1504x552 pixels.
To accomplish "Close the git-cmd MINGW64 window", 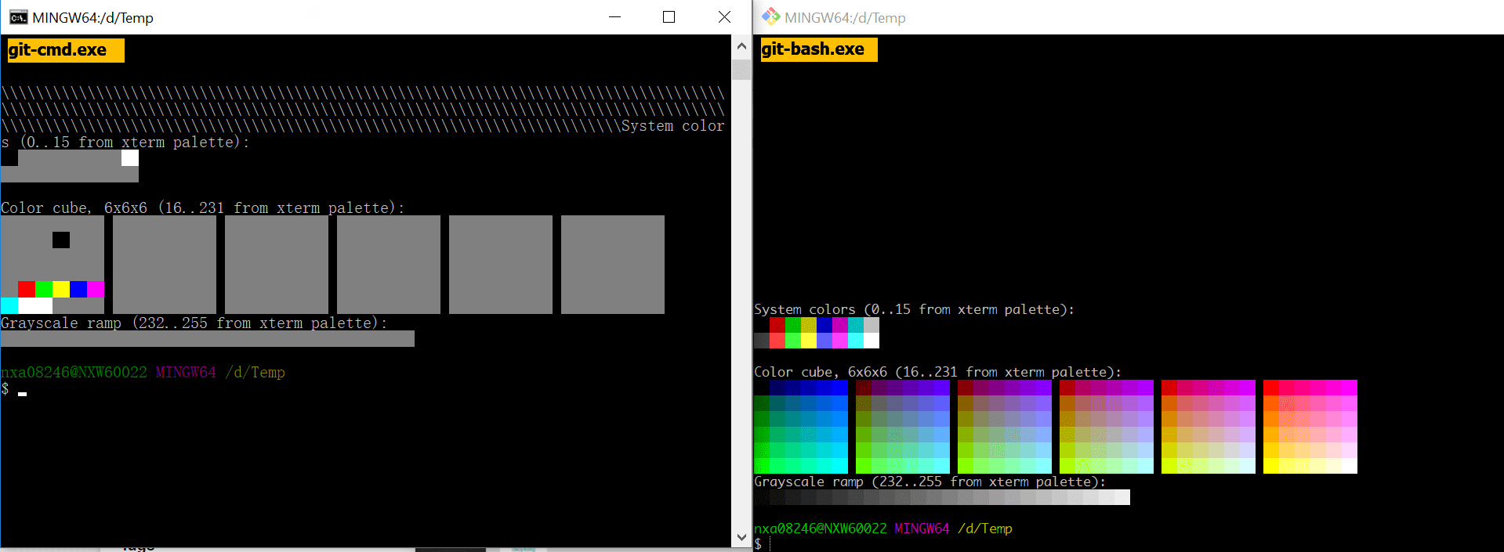I will point(724,17).
